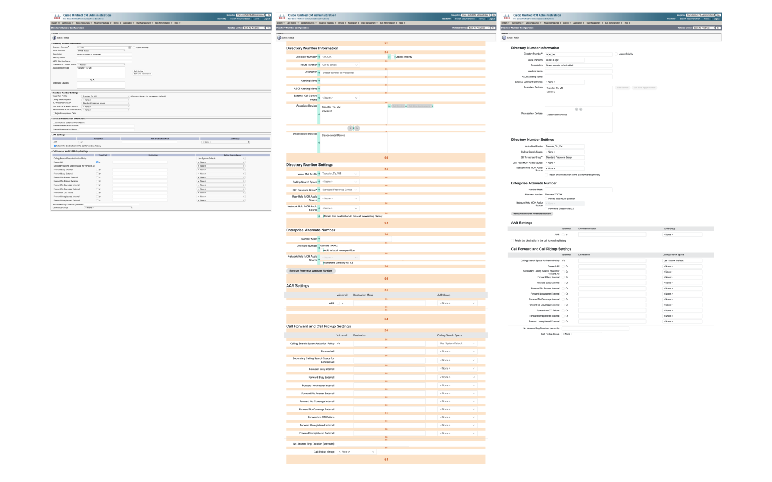Click the Cisco logo in the middle mockup

(x=282, y=17)
